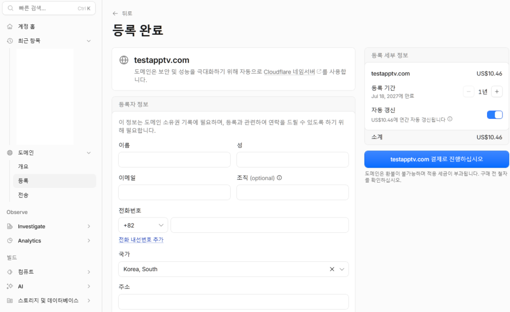This screenshot has width=510, height=312.
Task: Click the 전화 내선번호 추가 link
Action: 141,239
